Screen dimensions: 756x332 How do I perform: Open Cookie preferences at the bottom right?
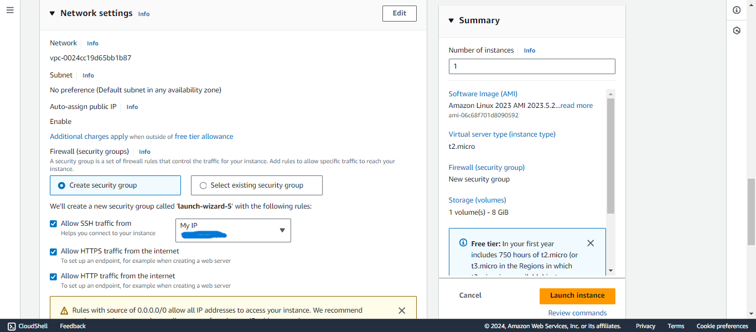(x=722, y=326)
